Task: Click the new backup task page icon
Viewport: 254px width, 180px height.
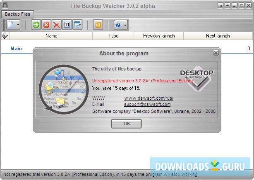Action: click(11, 25)
